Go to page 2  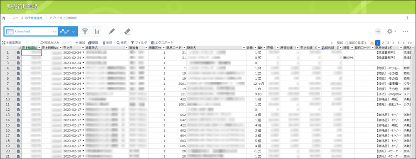tap(383, 43)
